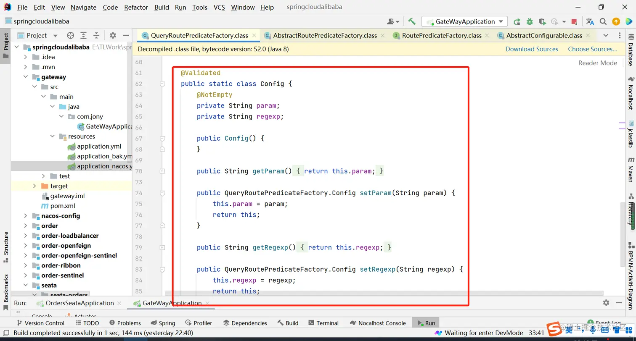636x341 pixels.
Task: Run with Coverage using the shield icon
Action: 542,21
